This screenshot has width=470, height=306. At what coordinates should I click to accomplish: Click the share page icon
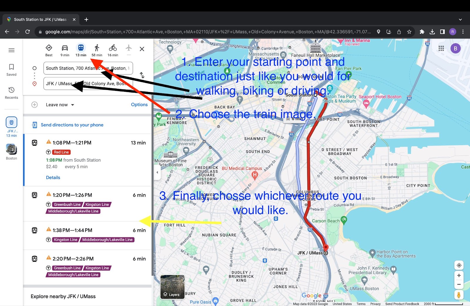click(399, 32)
